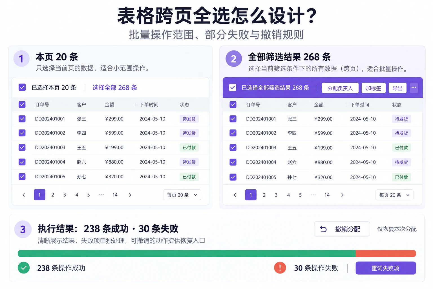Click current page 1 in left pagination
This screenshot has width=433, height=289.
(x=39, y=195)
